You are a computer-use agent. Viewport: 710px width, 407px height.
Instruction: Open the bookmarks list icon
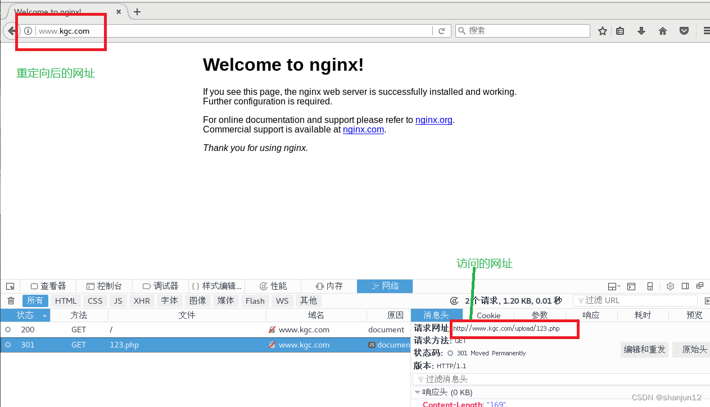[x=620, y=31]
